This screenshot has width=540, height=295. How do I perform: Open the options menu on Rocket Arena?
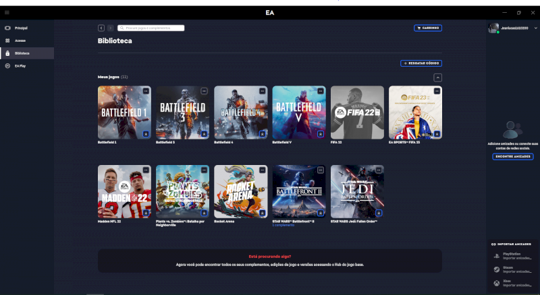coord(263,170)
